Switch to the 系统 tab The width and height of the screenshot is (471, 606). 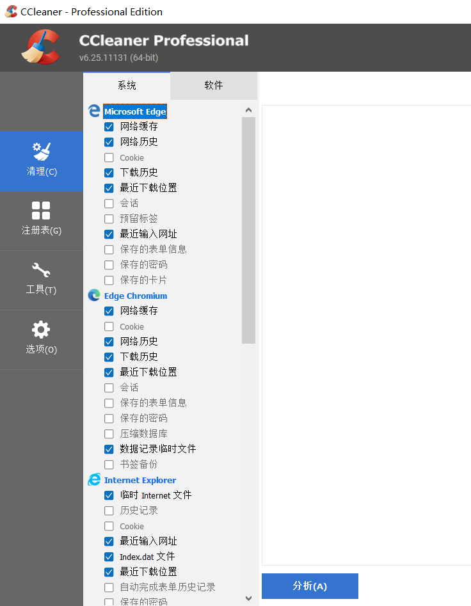[x=127, y=85]
